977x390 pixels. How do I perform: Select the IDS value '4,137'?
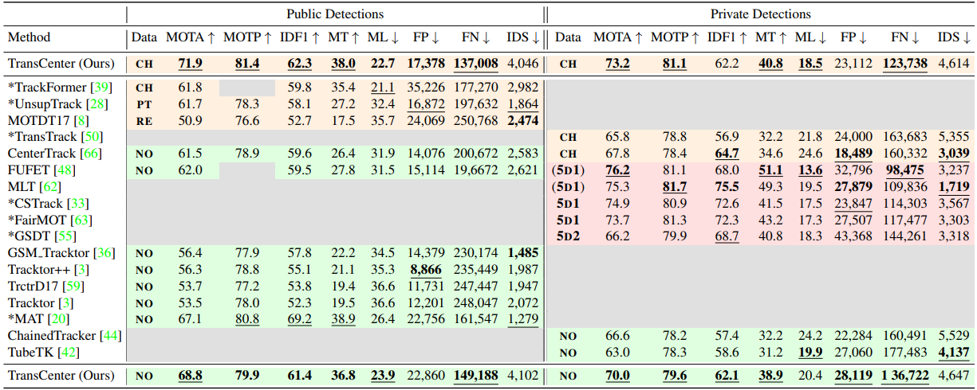pos(955,351)
